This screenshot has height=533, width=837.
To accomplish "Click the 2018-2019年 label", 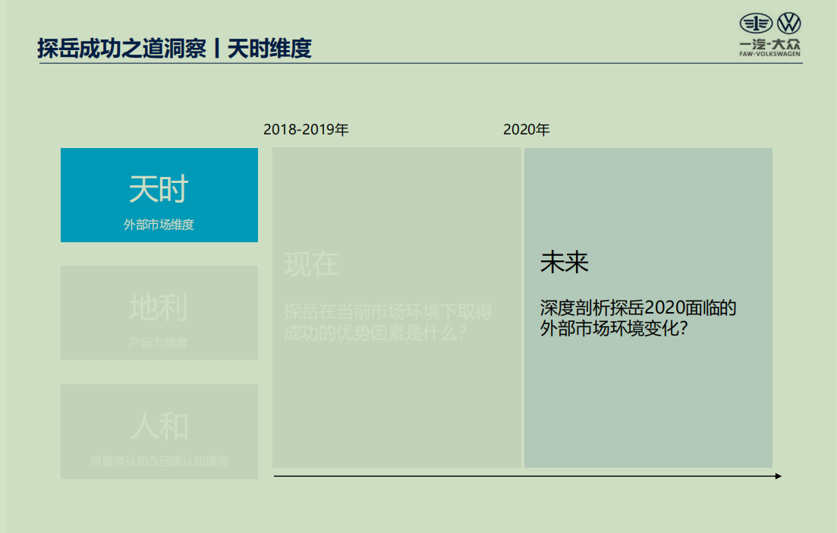I will coord(306,130).
